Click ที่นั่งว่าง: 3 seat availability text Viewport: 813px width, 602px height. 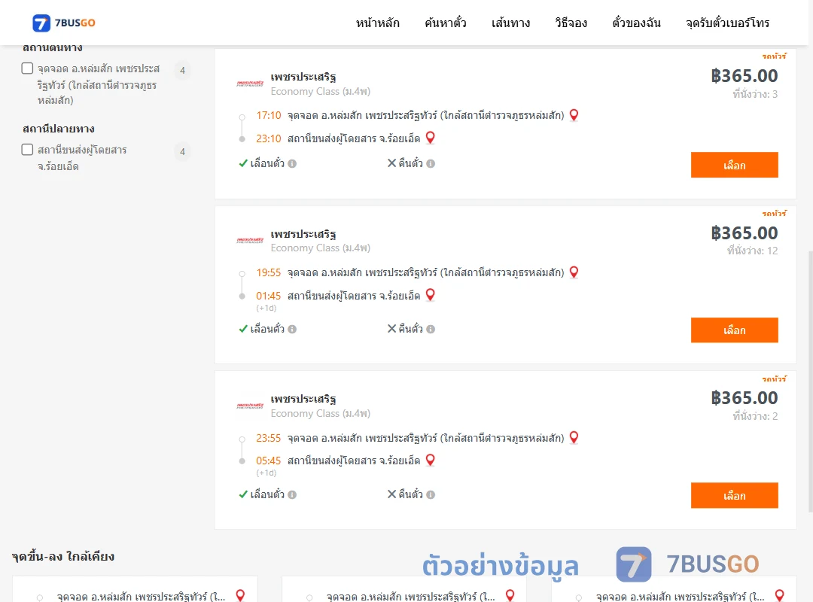coord(755,94)
